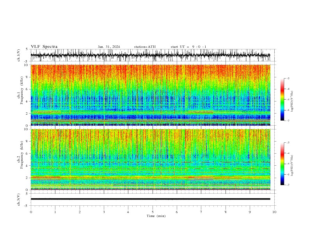This screenshot has height=238, width=309.
Task: Click the "-7" value on ch.1 colorbar
Action: 288,121
